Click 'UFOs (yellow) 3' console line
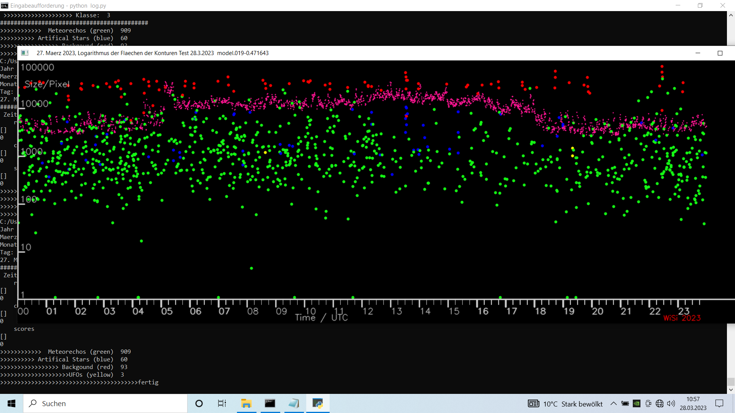 pyautogui.click(x=62, y=375)
